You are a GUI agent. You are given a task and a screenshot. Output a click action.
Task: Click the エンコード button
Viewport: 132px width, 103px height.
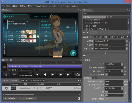pos(27,99)
